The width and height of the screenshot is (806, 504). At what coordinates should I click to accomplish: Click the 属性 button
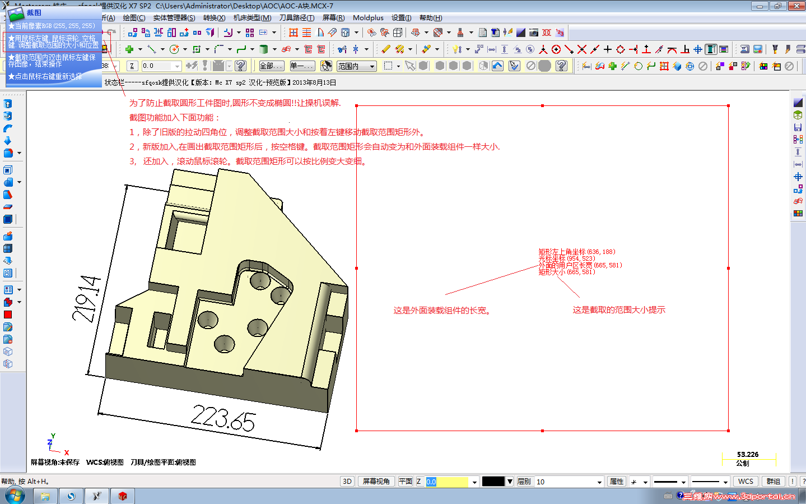617,482
